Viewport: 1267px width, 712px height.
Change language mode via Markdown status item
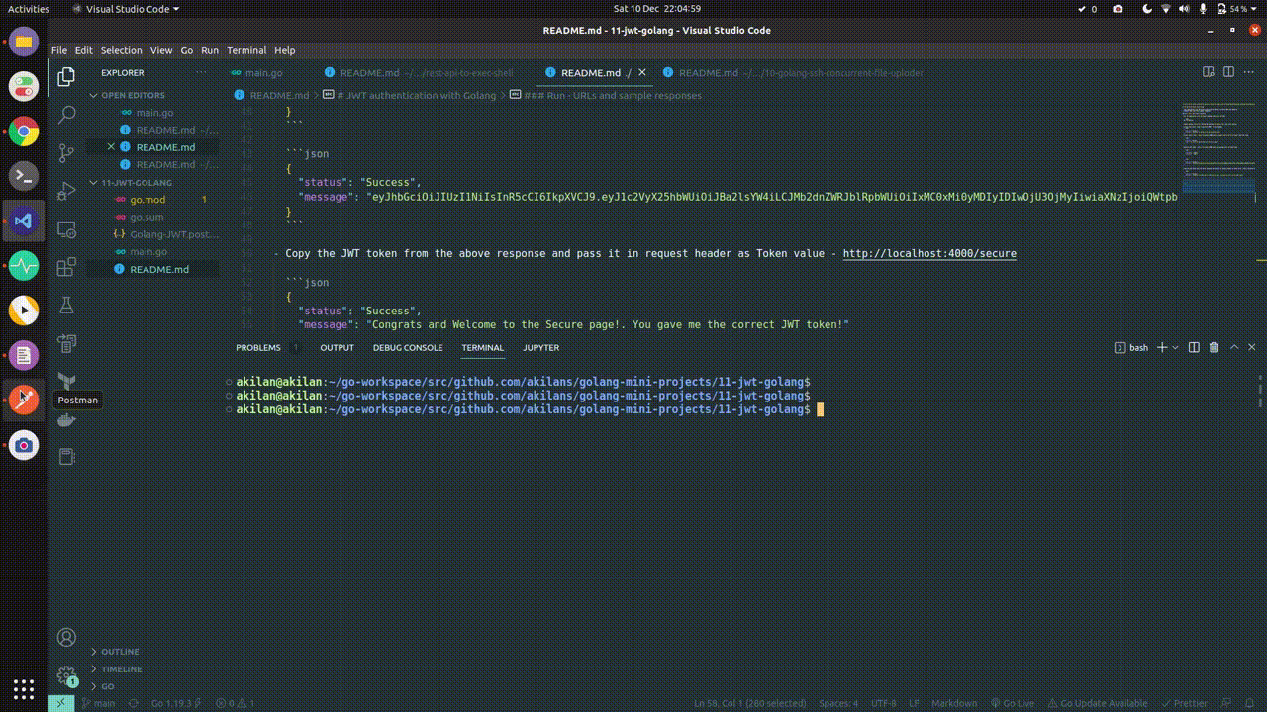954,703
